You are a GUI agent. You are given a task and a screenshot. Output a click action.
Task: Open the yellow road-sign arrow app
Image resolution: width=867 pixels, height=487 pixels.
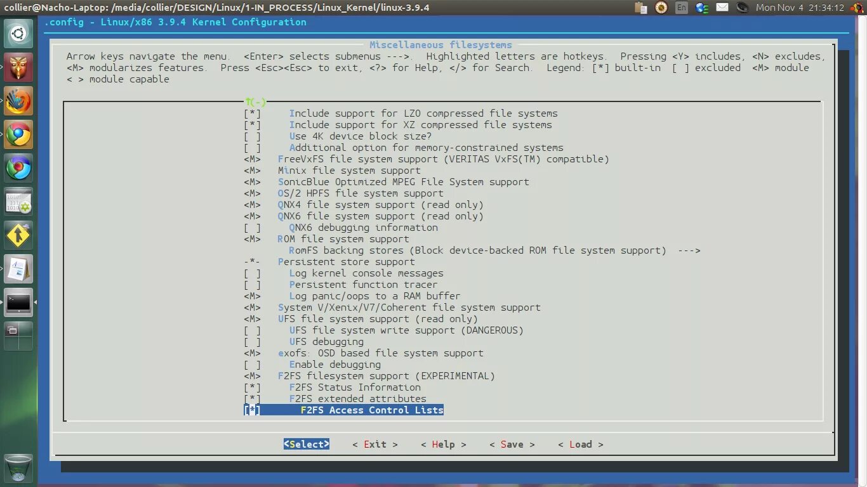(x=18, y=235)
